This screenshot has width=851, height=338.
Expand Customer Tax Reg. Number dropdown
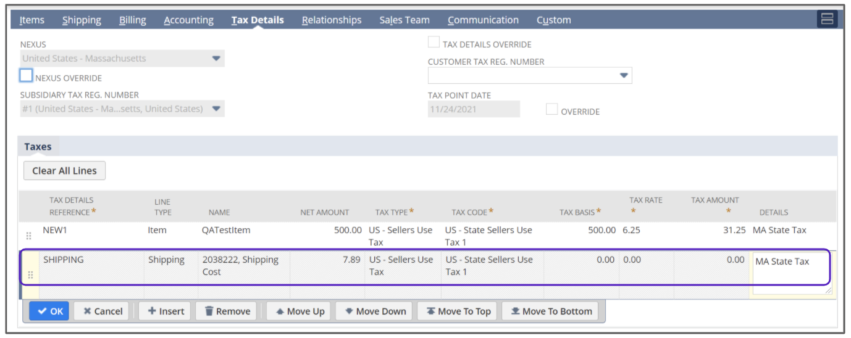pyautogui.click(x=624, y=76)
